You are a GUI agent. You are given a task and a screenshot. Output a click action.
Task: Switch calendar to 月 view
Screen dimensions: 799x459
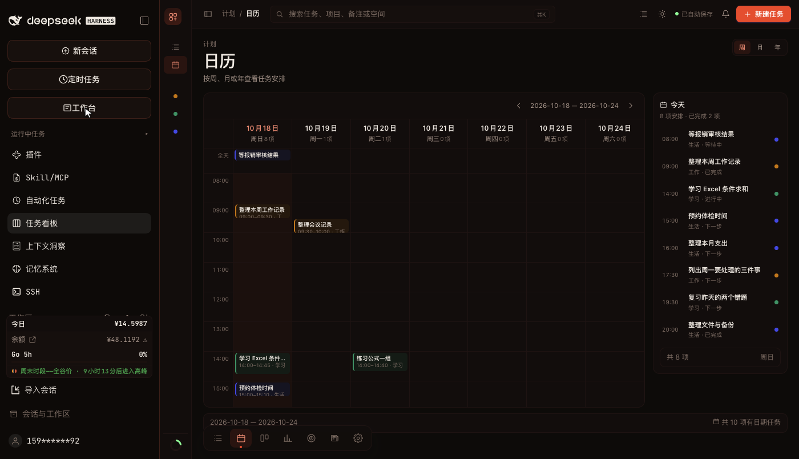click(760, 47)
